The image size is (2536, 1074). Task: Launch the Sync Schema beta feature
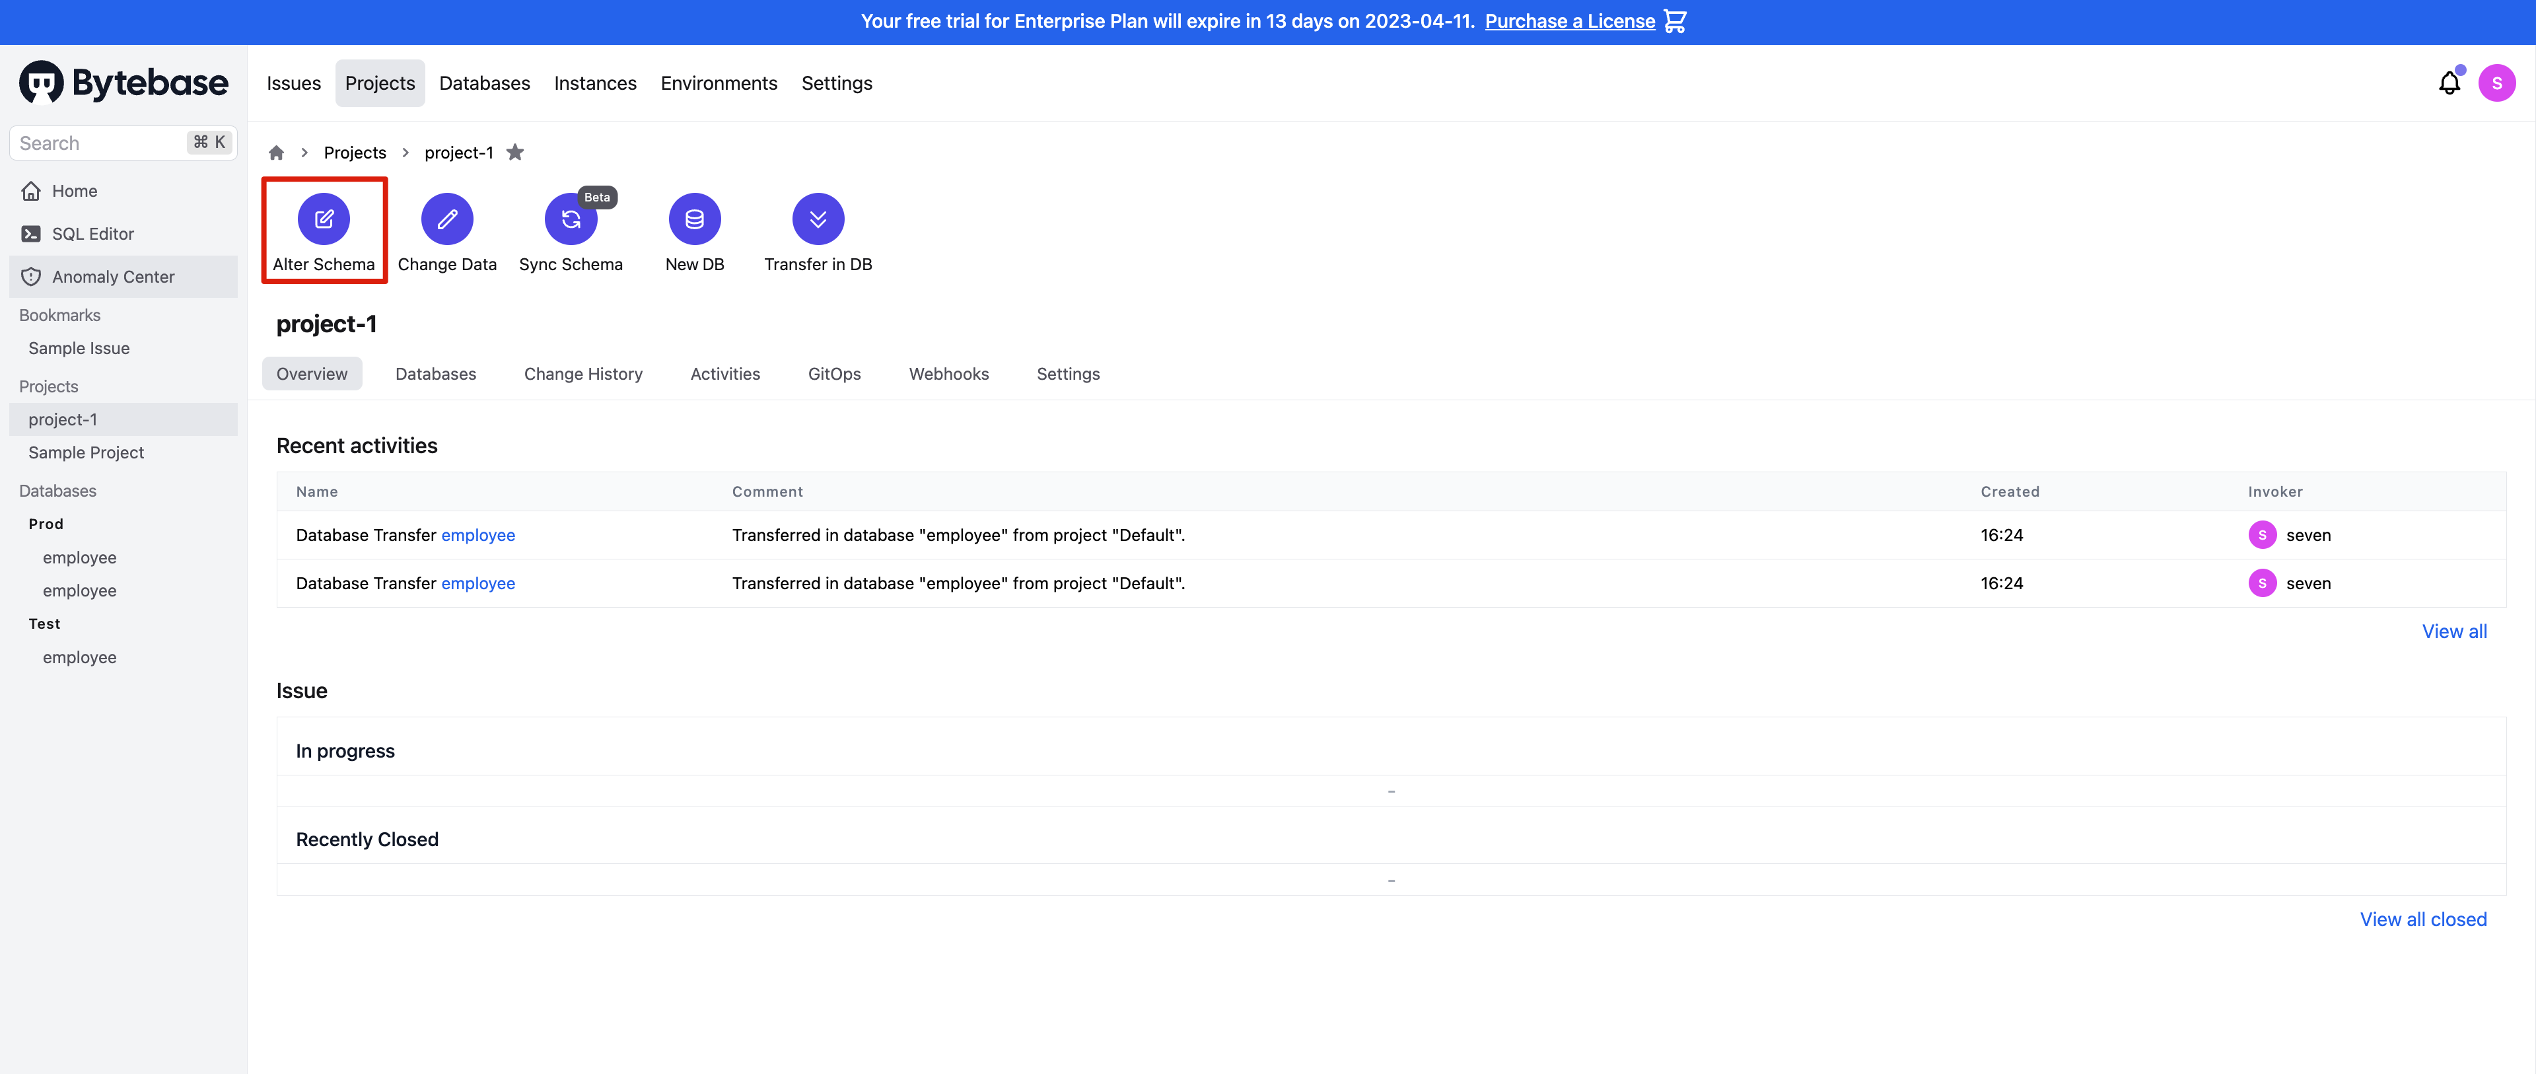point(571,219)
